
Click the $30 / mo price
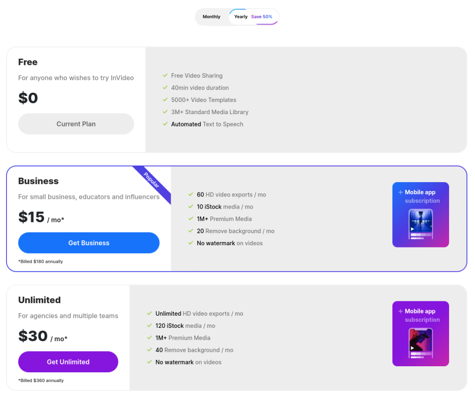click(43, 336)
